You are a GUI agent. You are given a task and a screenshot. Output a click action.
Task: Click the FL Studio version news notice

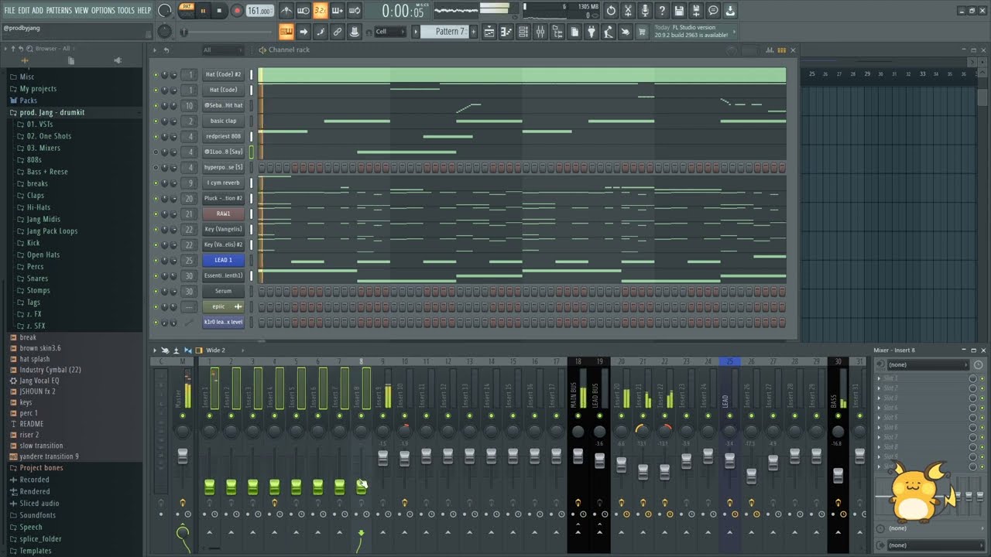691,32
